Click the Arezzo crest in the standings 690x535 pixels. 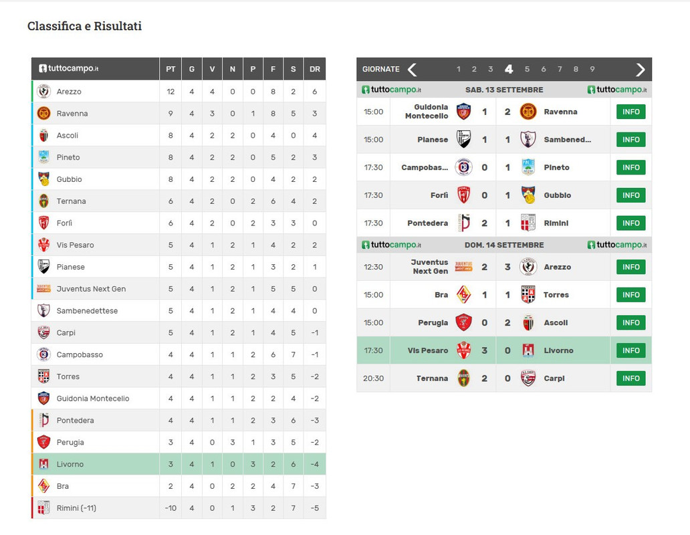click(43, 92)
